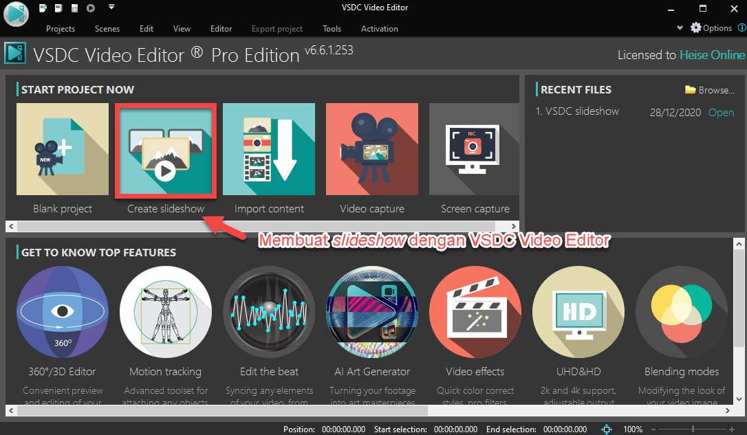Maximize the VSDC Video Editor window
The image size is (747, 435).
point(703,8)
